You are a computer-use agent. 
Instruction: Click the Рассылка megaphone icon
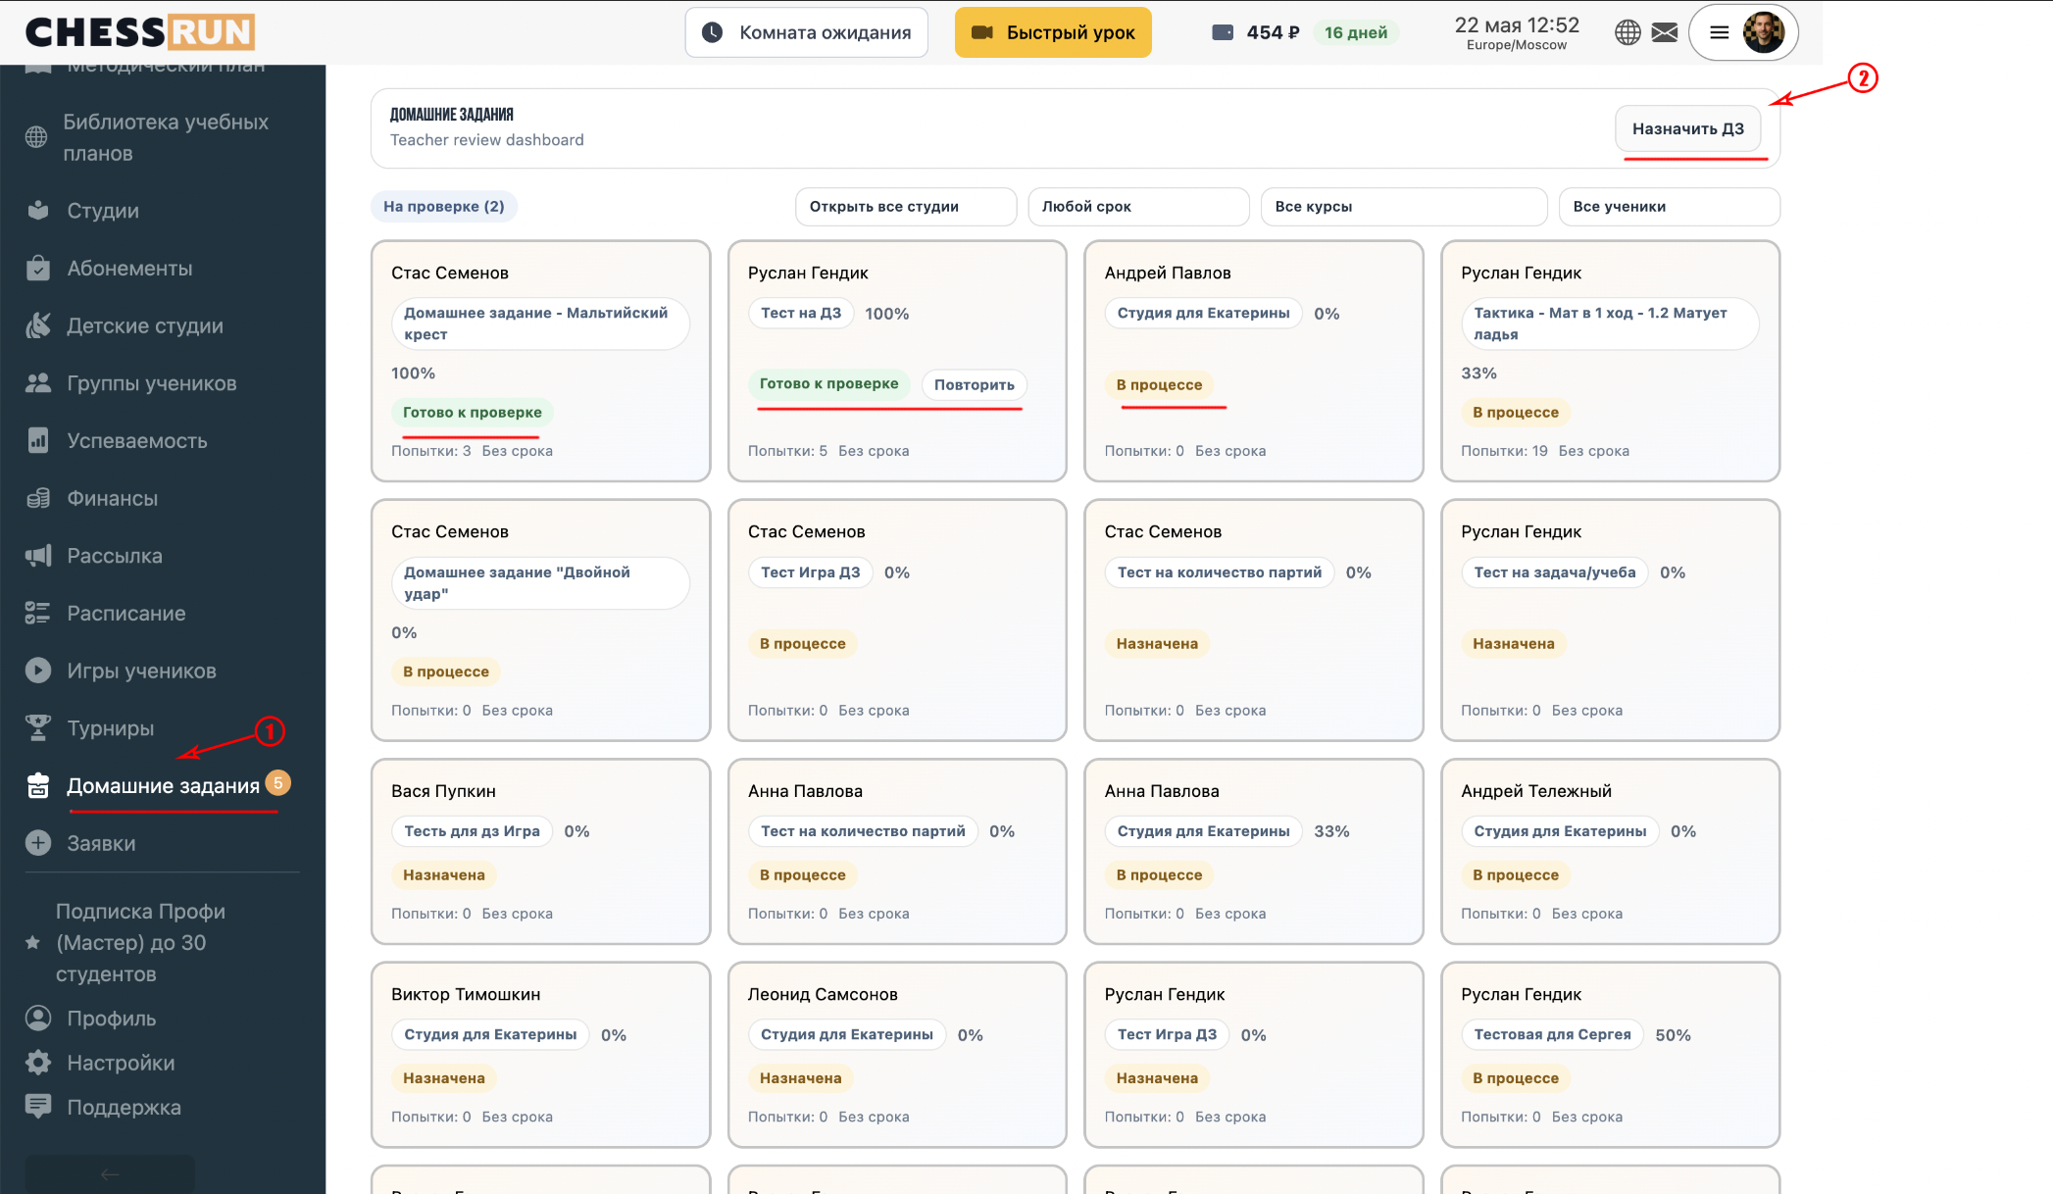pos(38,556)
